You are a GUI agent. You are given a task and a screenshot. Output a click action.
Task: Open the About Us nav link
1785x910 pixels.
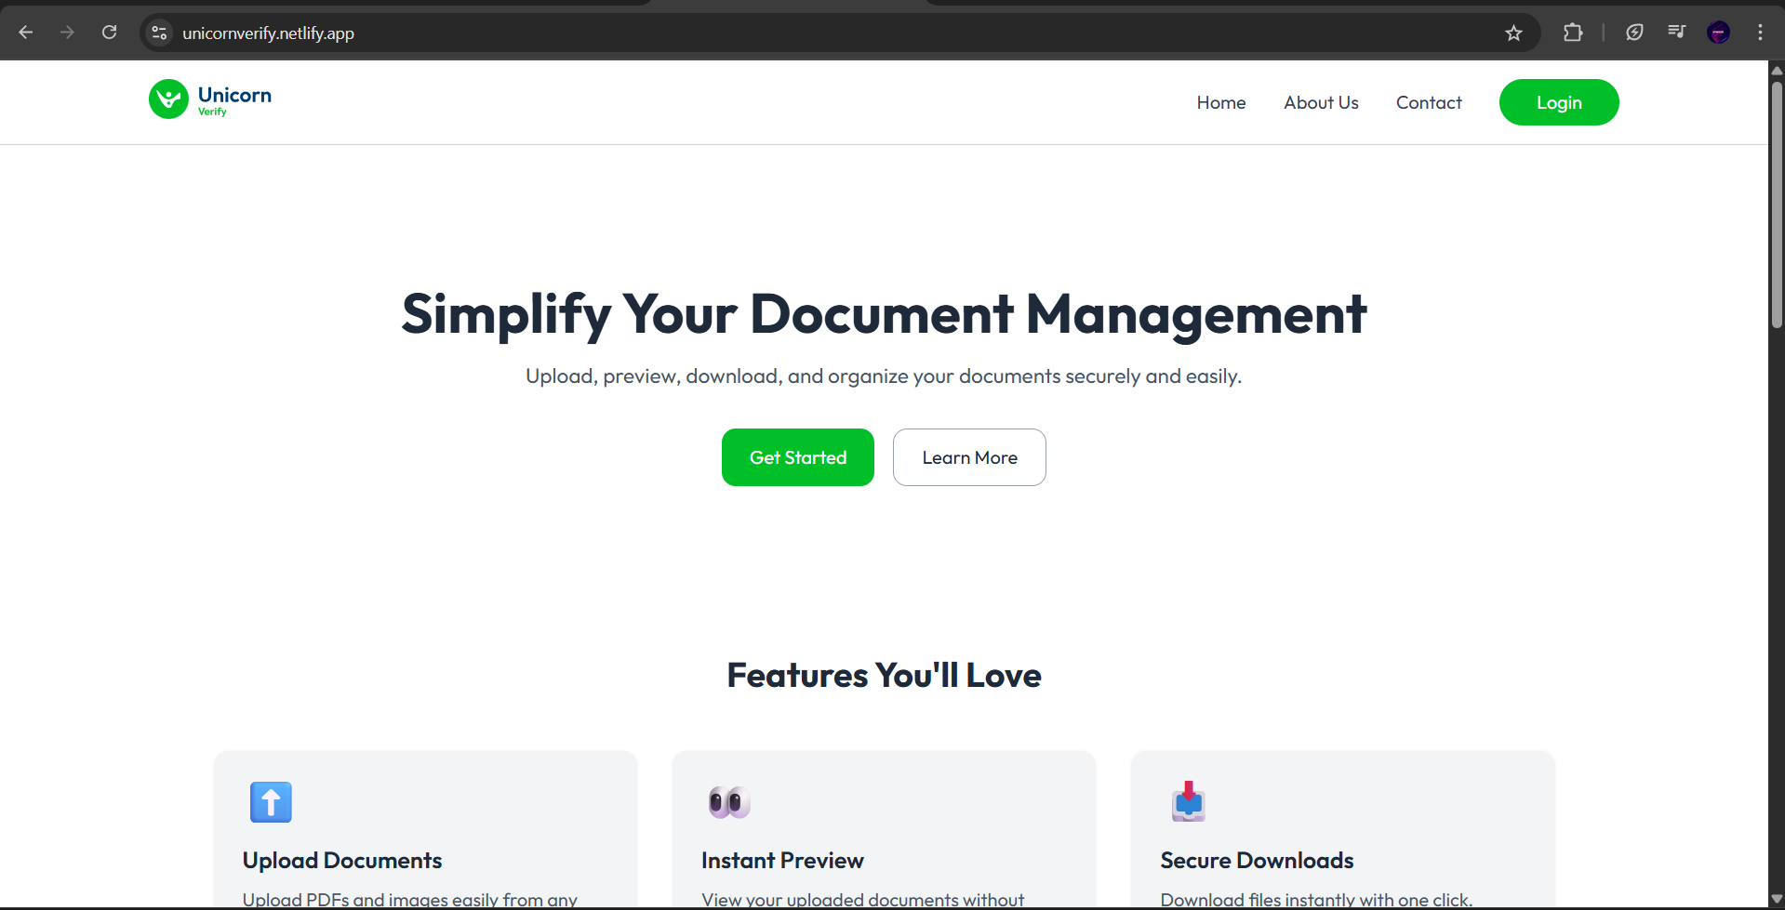[x=1321, y=102]
